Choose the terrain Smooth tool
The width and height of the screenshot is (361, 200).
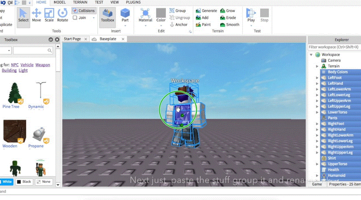(229, 24)
